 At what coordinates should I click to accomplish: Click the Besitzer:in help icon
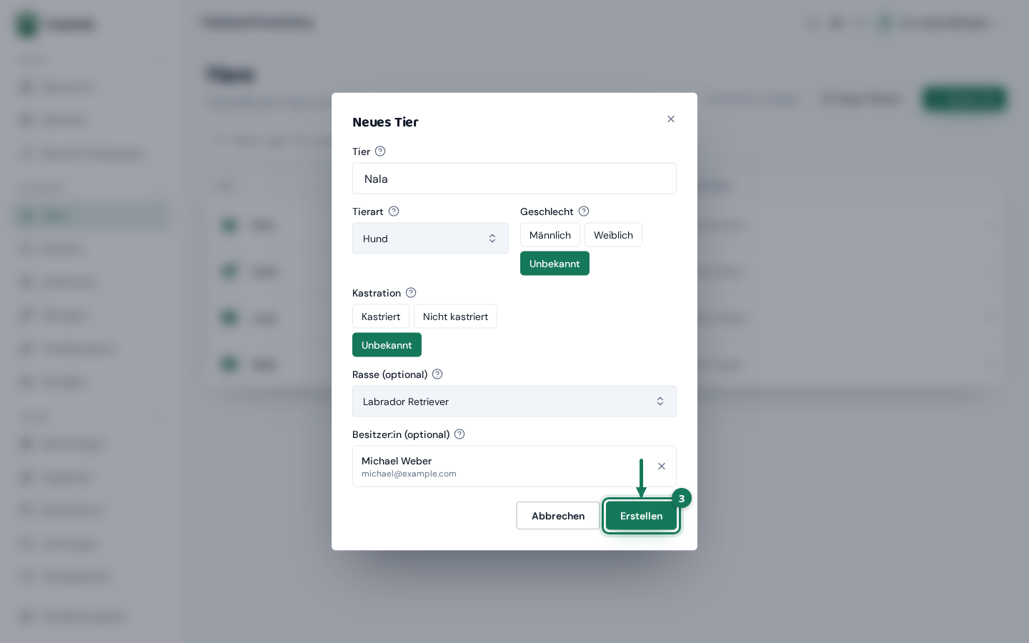tap(459, 434)
